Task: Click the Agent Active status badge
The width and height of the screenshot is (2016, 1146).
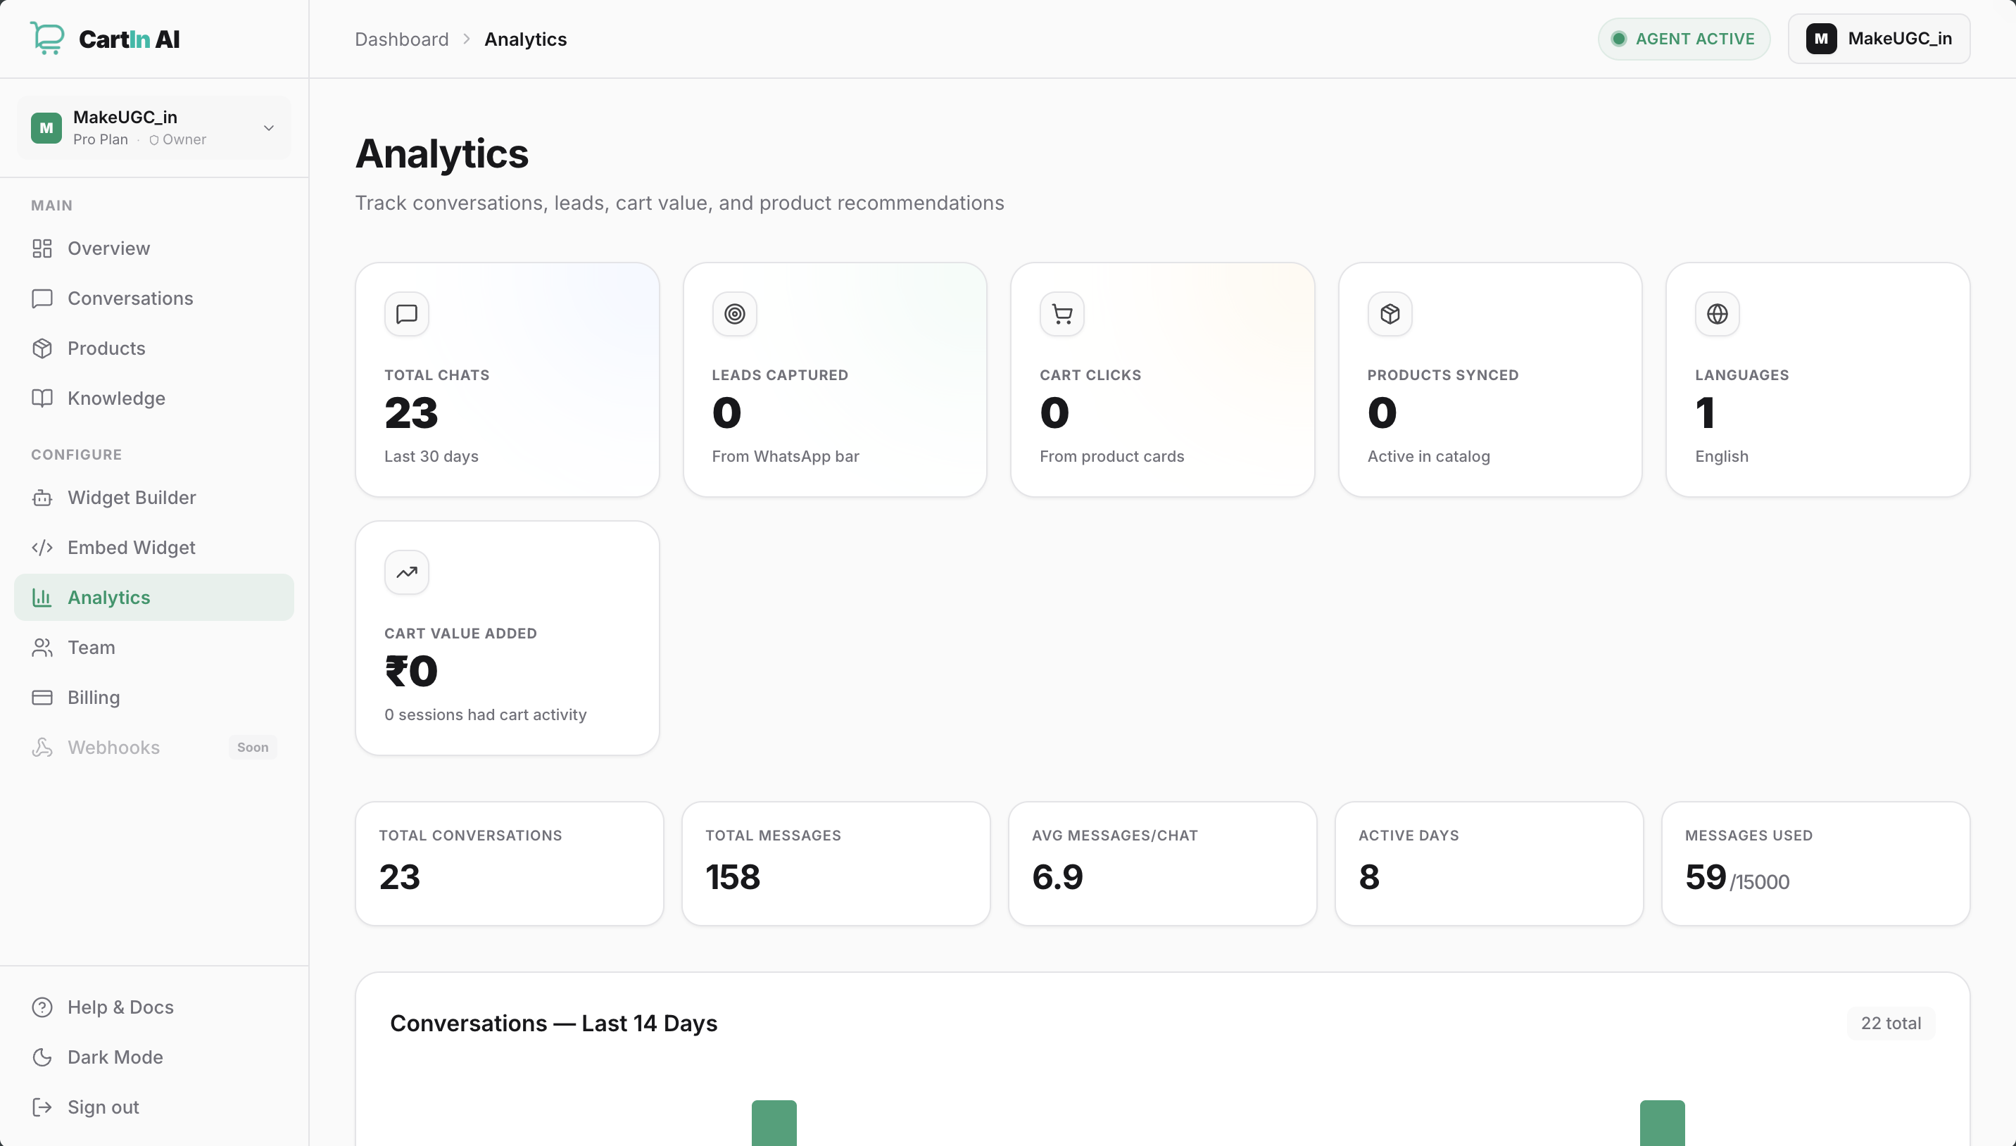Action: (1684, 39)
